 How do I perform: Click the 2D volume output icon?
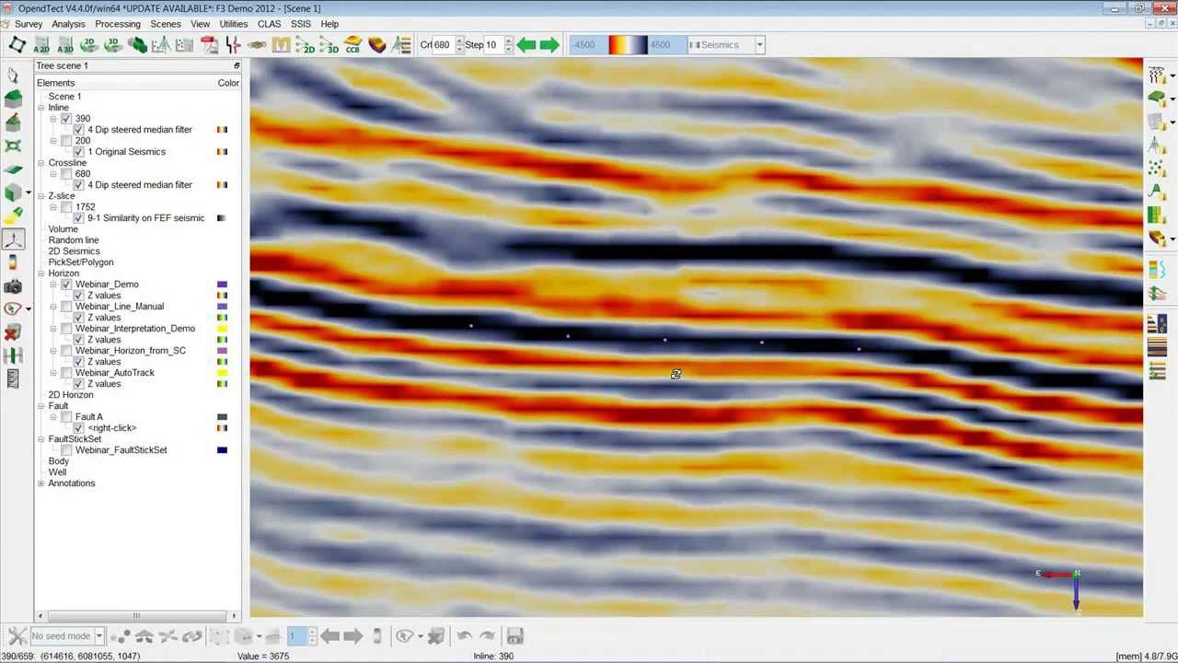89,44
